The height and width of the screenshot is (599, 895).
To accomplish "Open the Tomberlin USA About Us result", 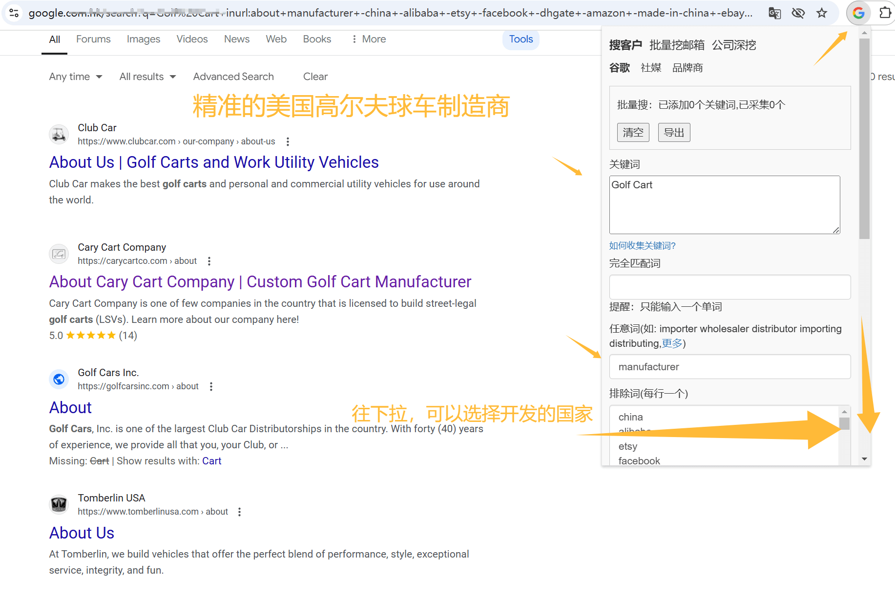I will pyautogui.click(x=82, y=533).
